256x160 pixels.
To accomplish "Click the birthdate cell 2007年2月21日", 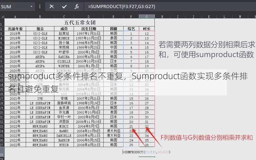I will pos(89,99).
